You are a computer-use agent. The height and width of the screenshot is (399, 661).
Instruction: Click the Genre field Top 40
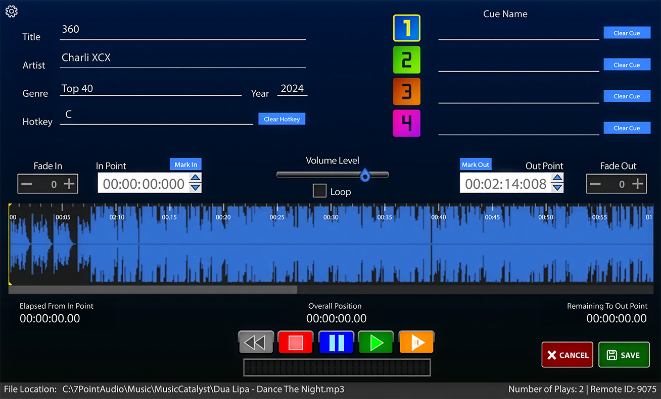pos(151,88)
